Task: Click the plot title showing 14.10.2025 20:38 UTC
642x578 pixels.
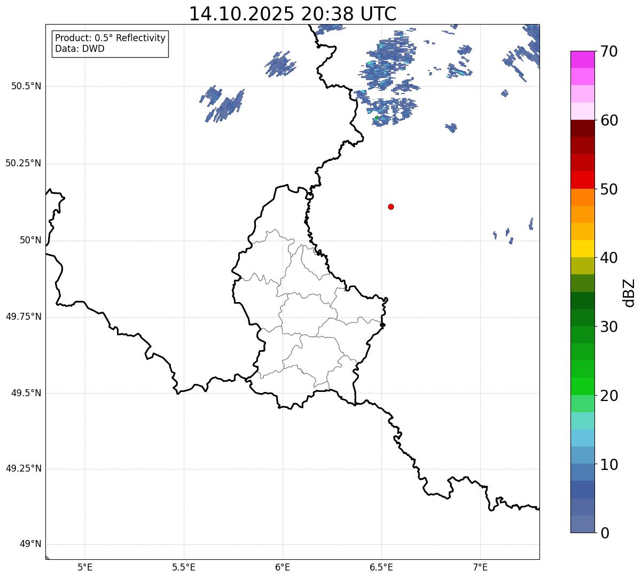Action: (x=293, y=14)
